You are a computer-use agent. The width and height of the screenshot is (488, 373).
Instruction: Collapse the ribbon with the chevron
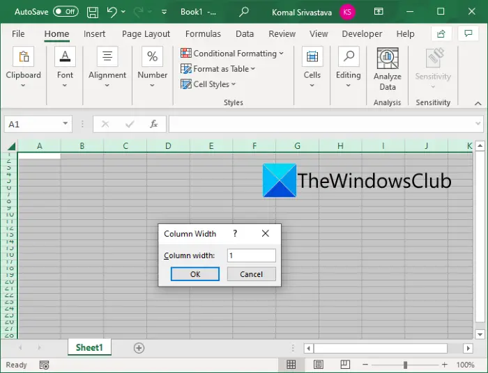tap(478, 104)
